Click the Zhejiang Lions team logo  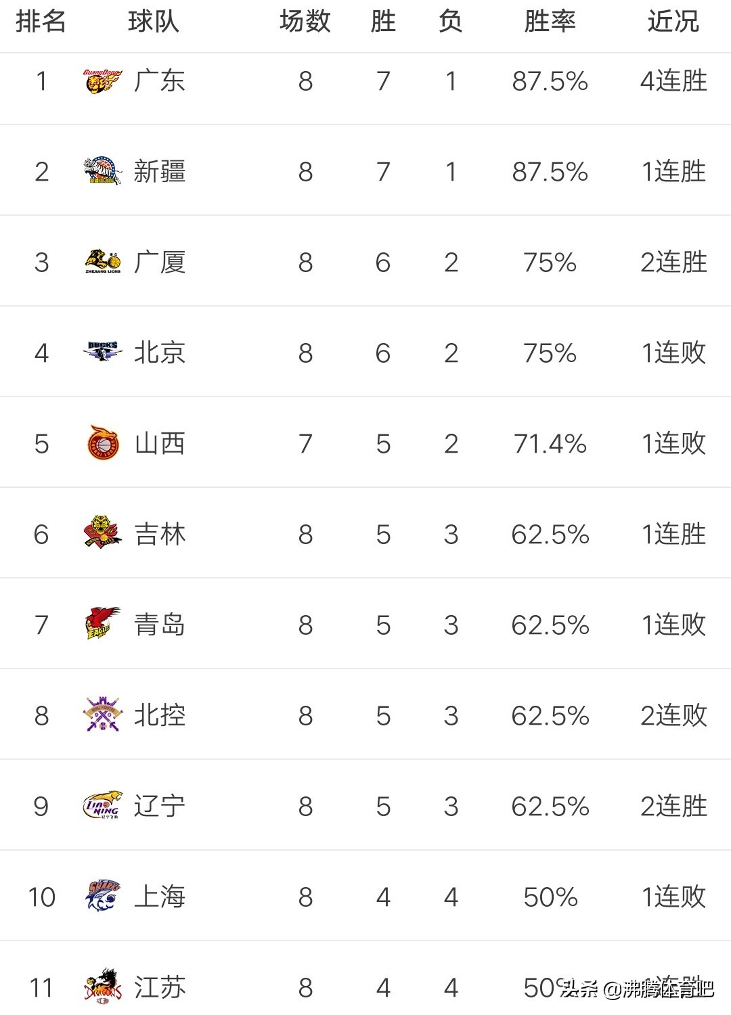click(x=103, y=262)
